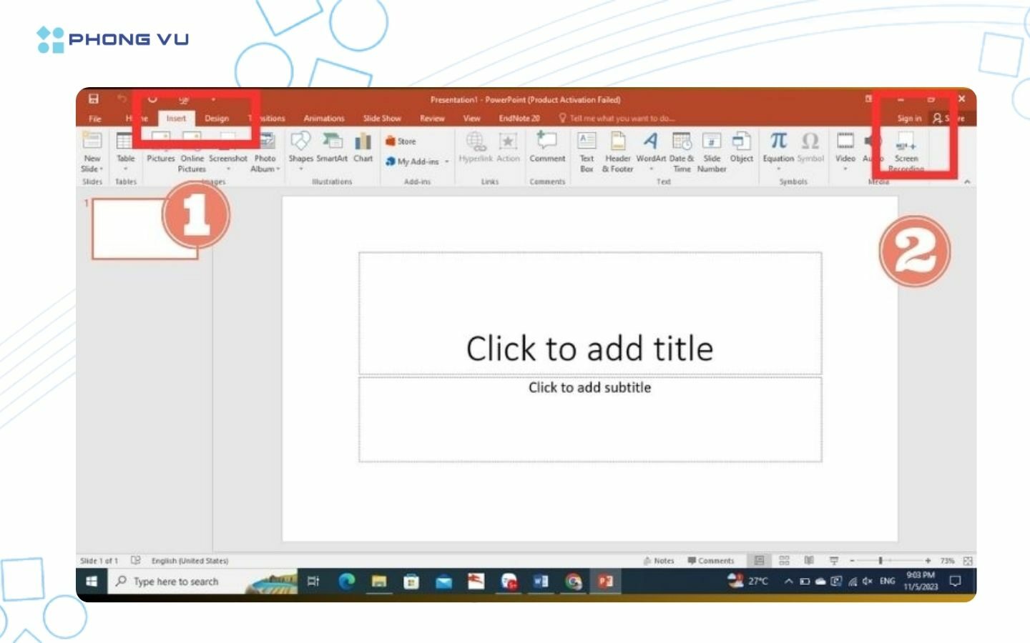The width and height of the screenshot is (1030, 643).
Task: Toggle the Comments pane in status bar
Action: [x=711, y=561]
